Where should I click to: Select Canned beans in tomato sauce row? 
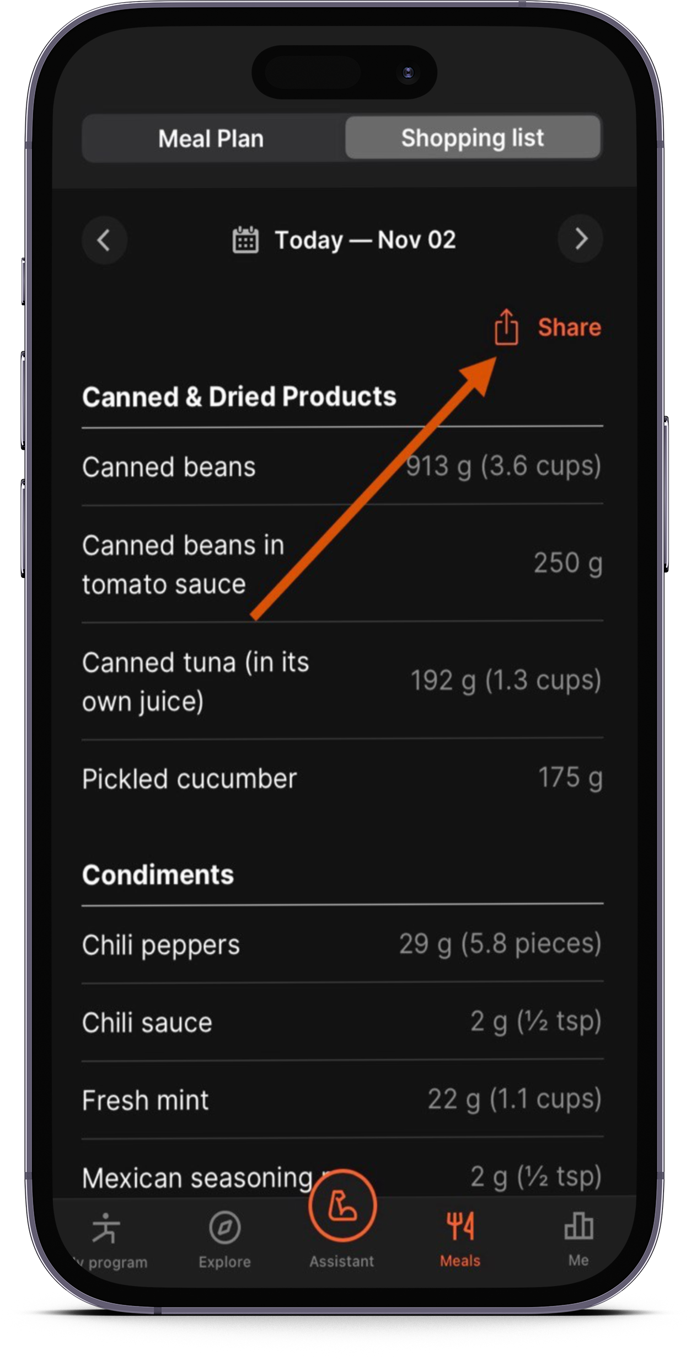click(x=342, y=564)
